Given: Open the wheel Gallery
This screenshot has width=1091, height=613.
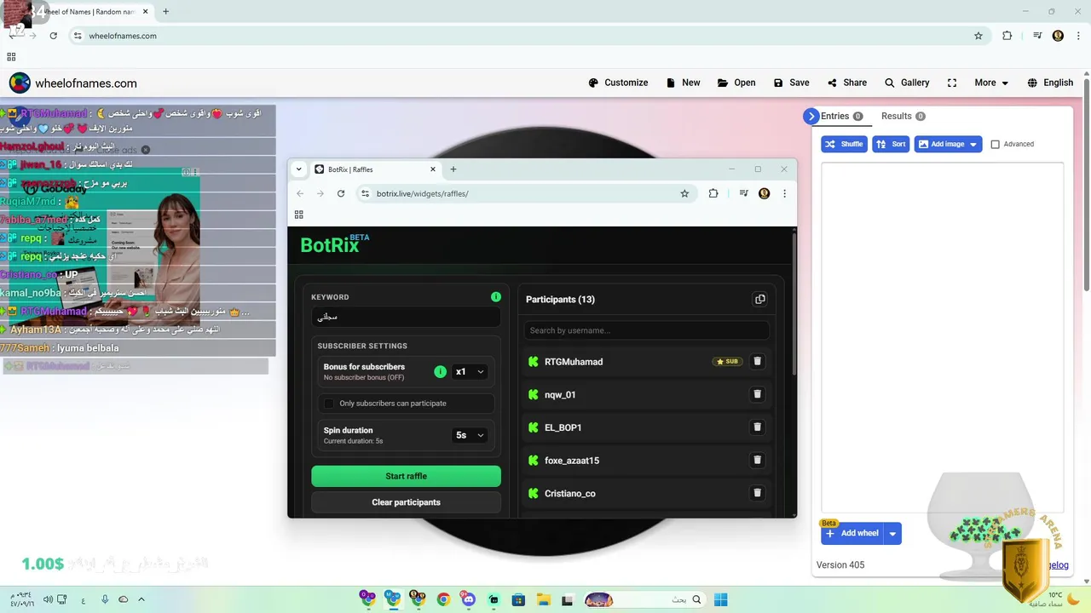Looking at the screenshot, I should click(907, 83).
